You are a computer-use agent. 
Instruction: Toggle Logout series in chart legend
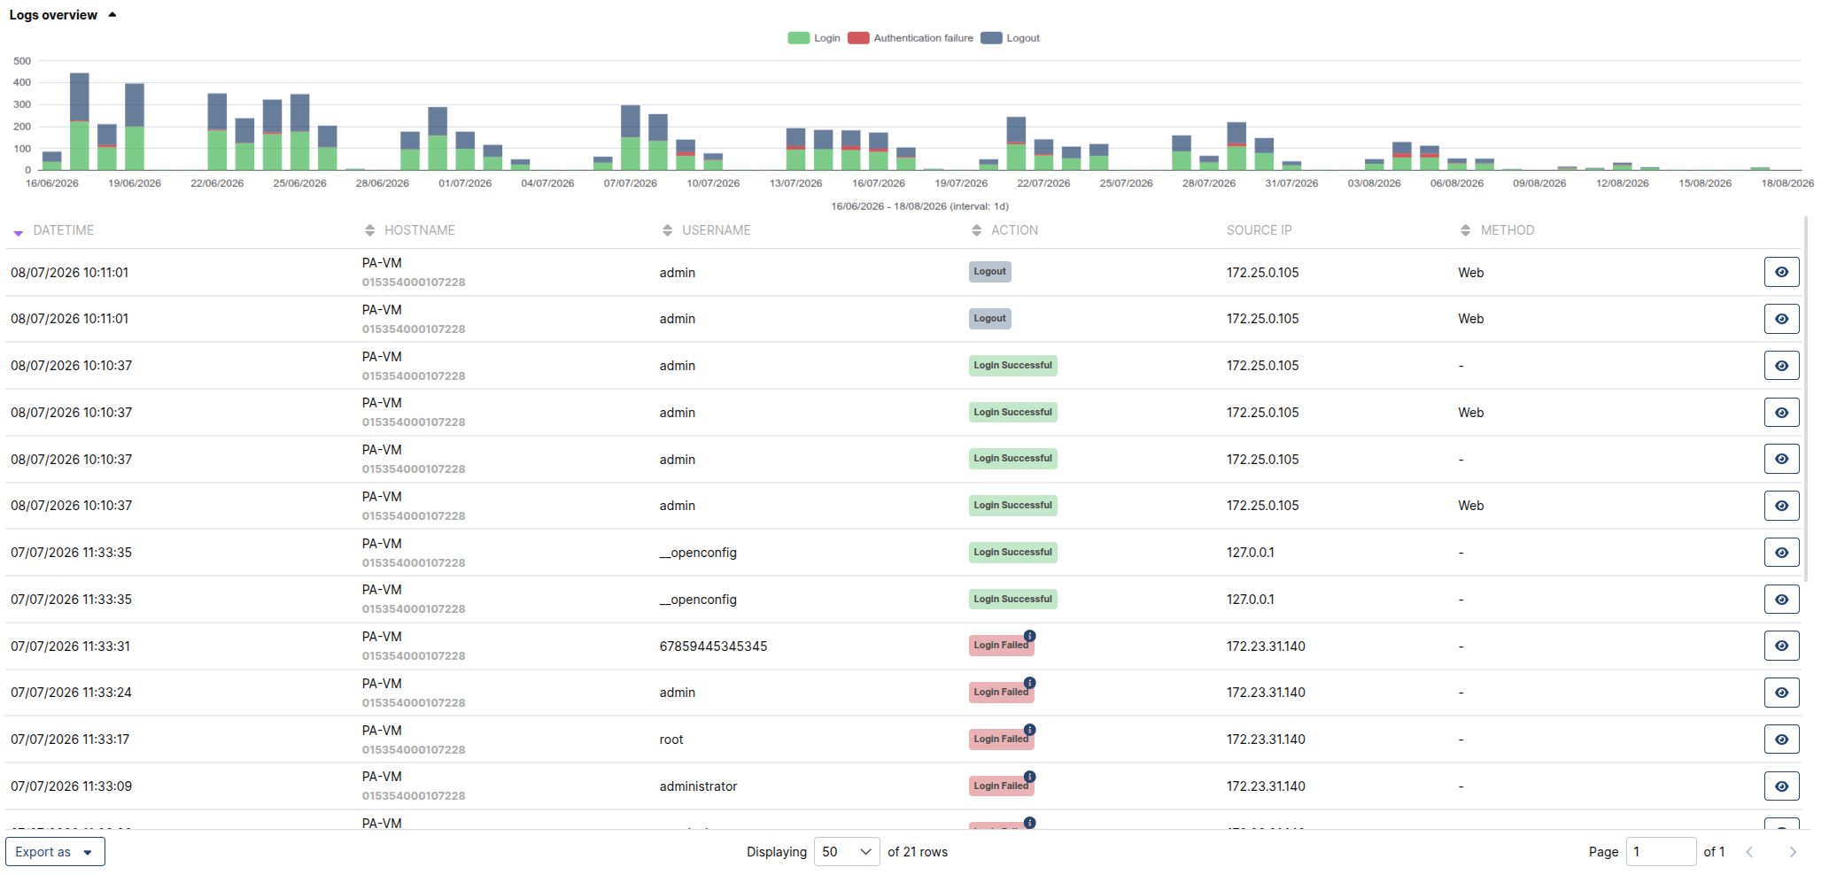click(x=1011, y=38)
